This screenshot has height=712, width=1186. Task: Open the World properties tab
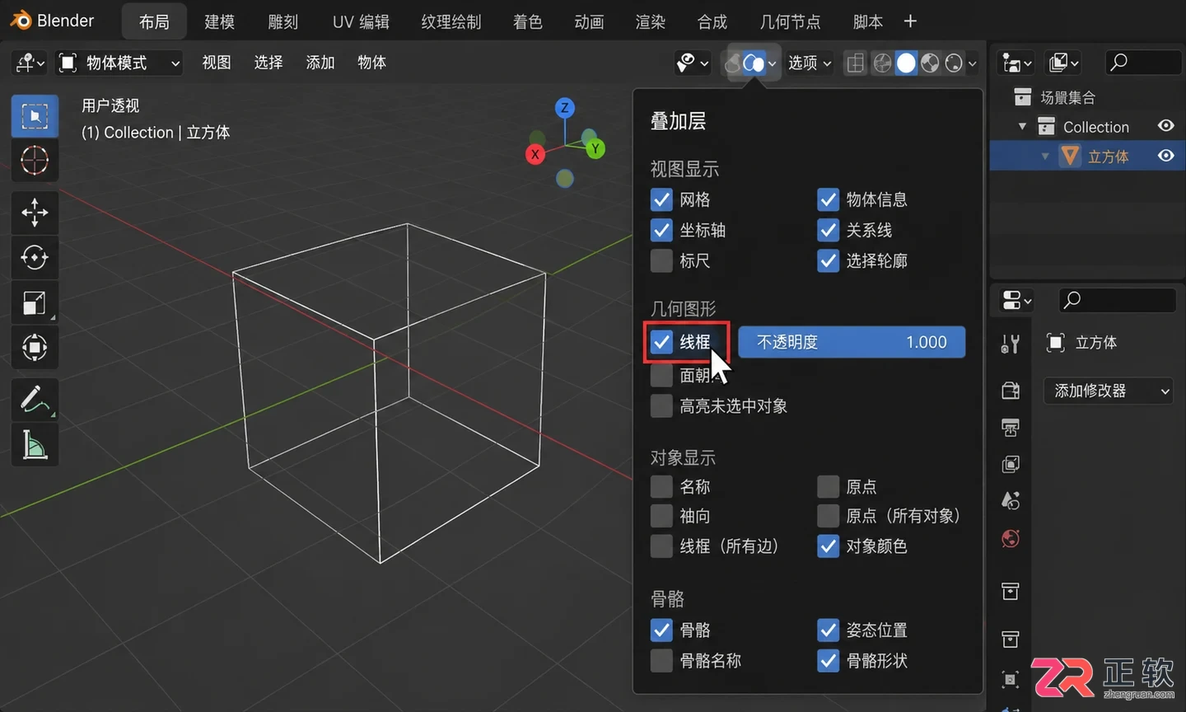click(1011, 538)
